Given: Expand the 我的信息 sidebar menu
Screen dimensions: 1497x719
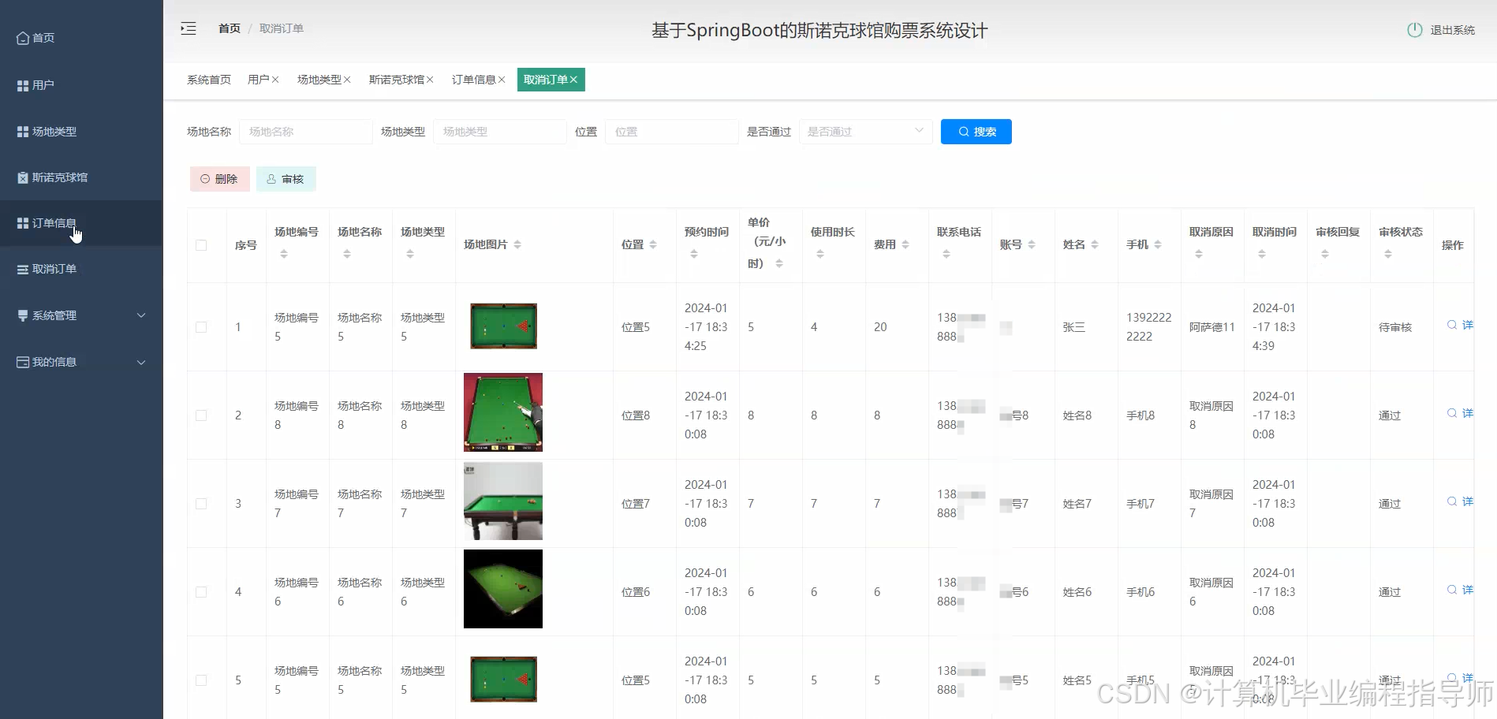Looking at the screenshot, I should click(54, 361).
